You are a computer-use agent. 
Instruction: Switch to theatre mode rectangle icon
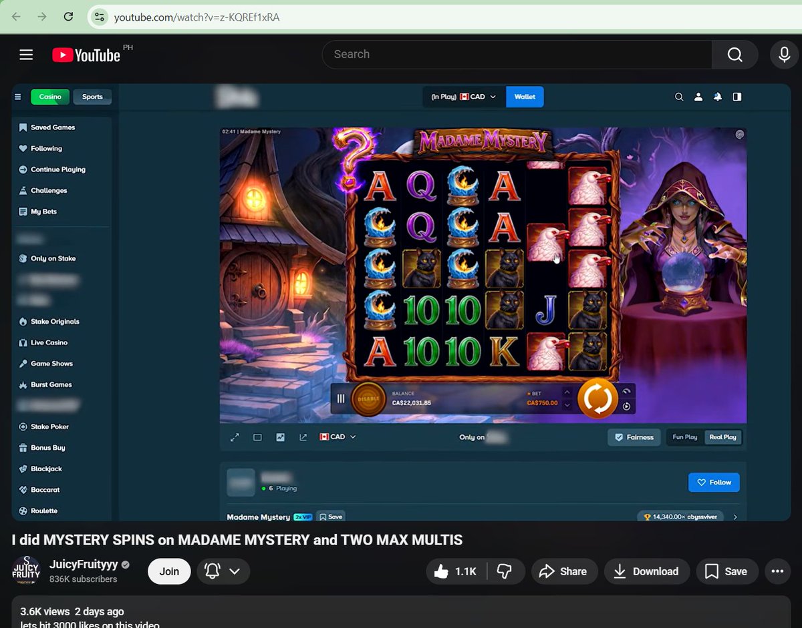click(257, 437)
